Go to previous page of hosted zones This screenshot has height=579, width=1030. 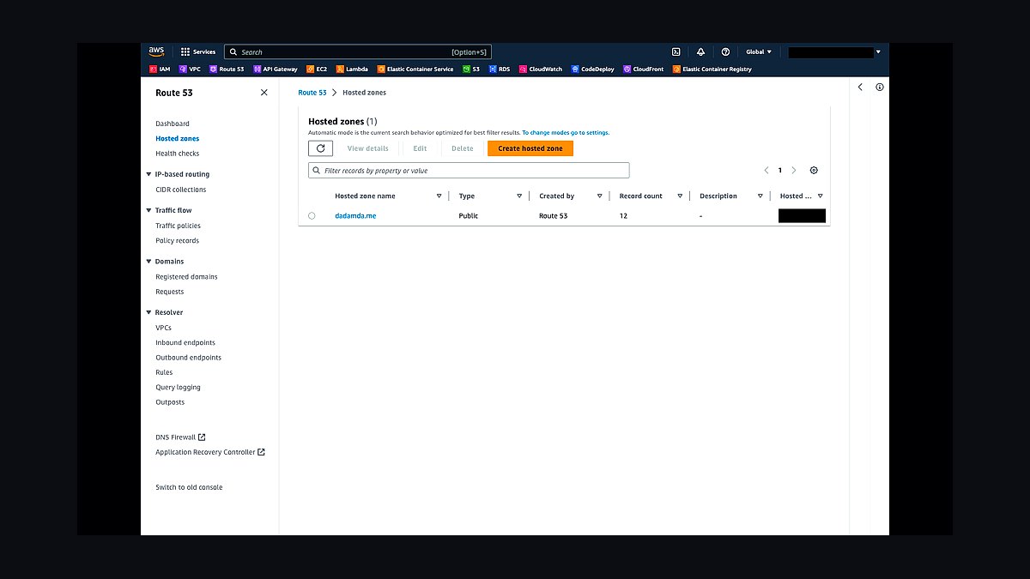(x=766, y=171)
